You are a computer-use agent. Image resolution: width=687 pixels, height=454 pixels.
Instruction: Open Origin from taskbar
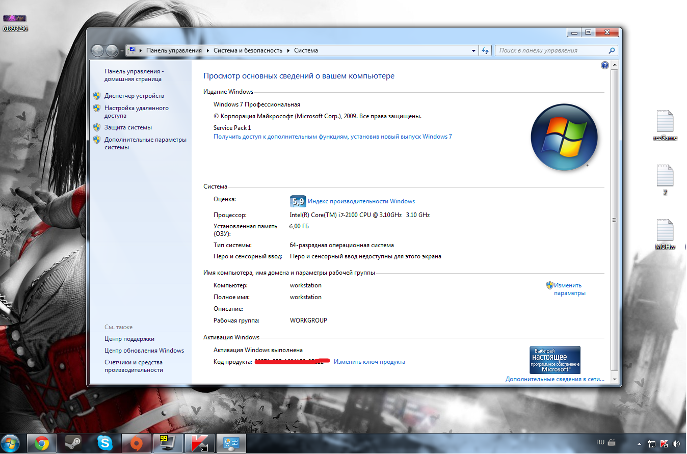click(136, 443)
